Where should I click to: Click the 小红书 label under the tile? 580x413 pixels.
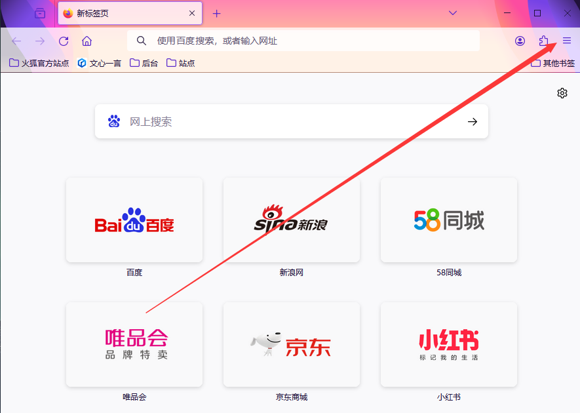(449, 397)
